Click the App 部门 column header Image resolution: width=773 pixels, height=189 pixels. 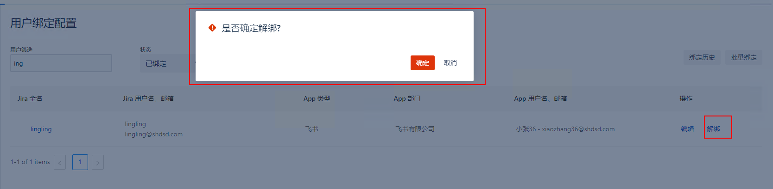point(407,98)
